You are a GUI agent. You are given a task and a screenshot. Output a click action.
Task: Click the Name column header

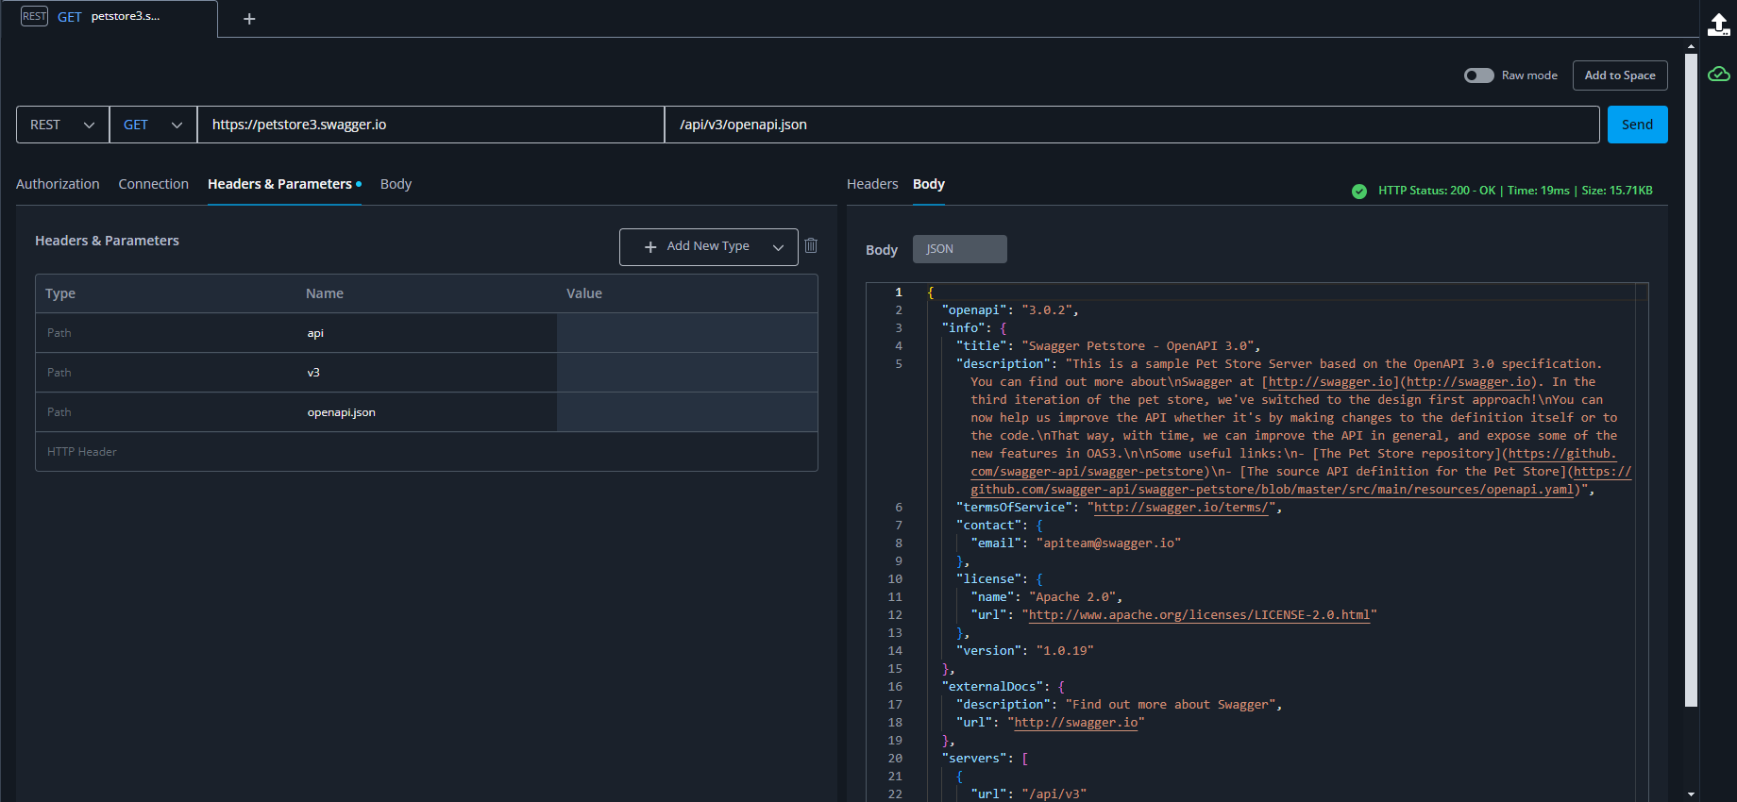point(325,293)
